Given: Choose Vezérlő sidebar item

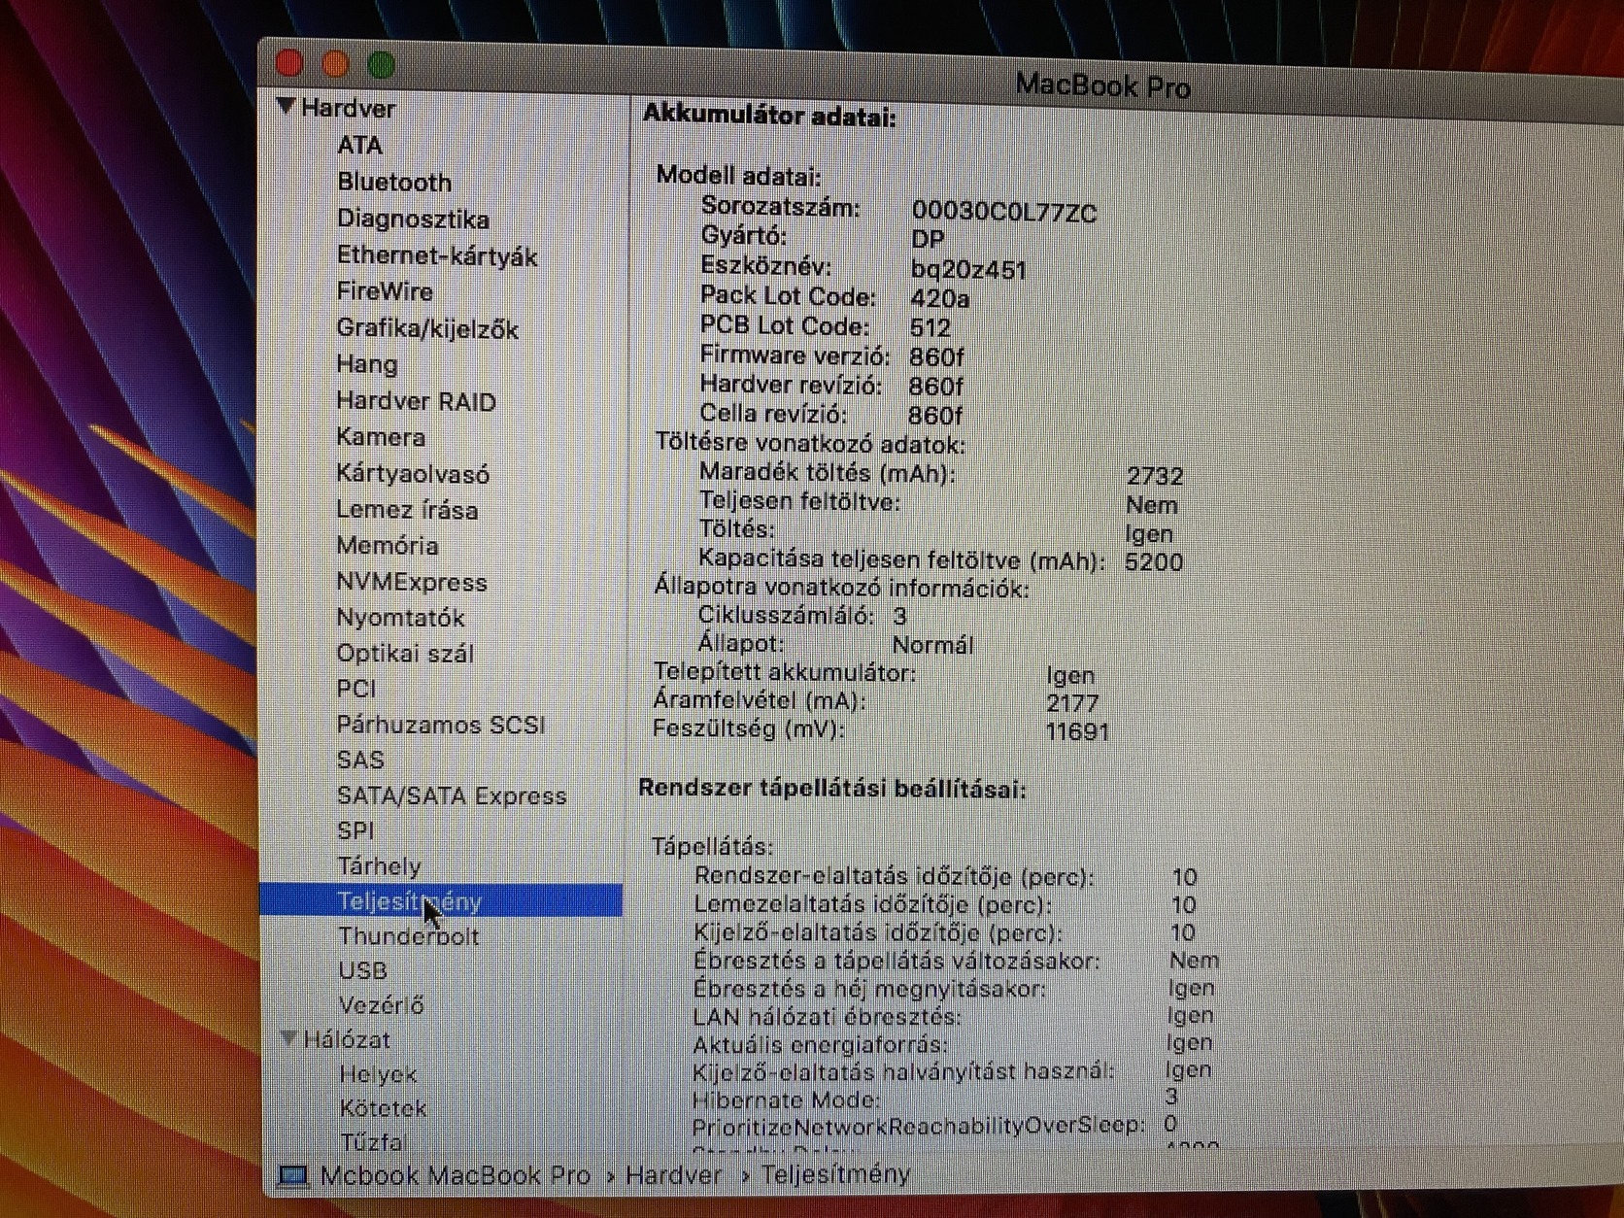Looking at the screenshot, I should pos(381,1005).
